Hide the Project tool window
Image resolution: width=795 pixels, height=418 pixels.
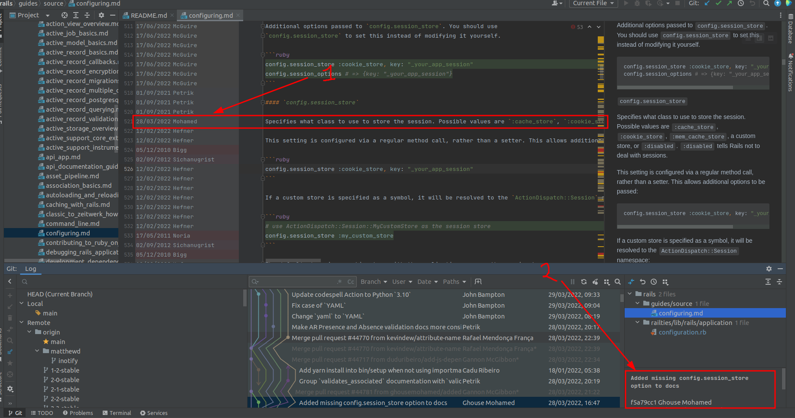point(113,15)
